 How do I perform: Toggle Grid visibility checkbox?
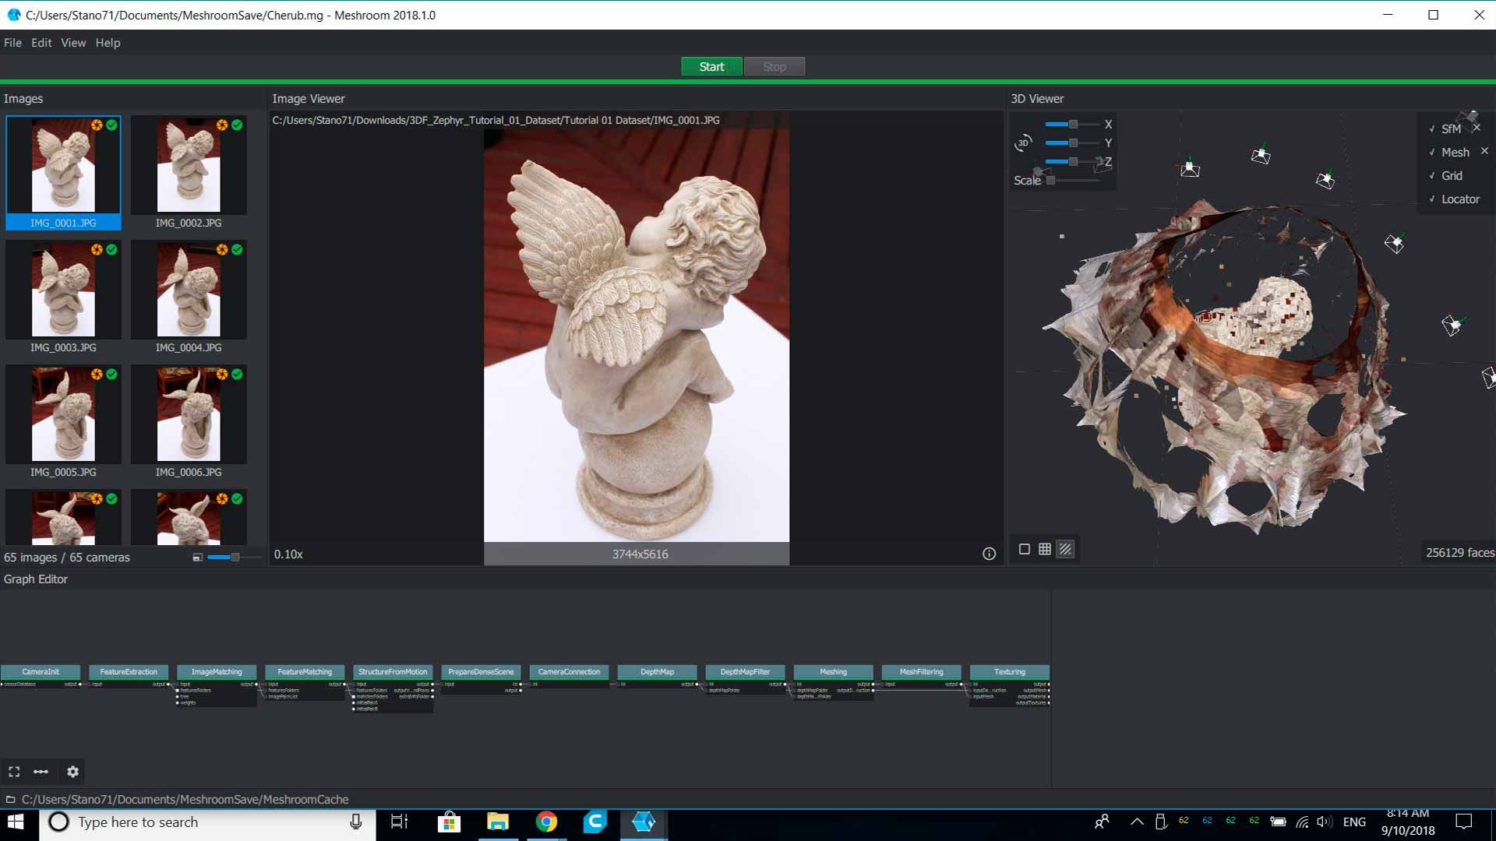(x=1432, y=176)
